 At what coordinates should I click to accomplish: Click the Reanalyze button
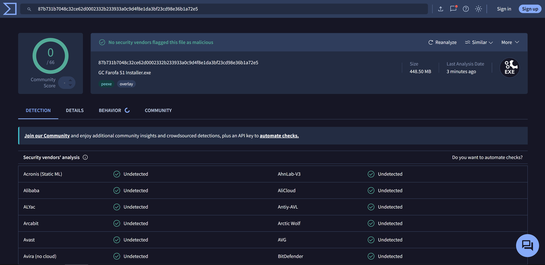tap(442, 42)
